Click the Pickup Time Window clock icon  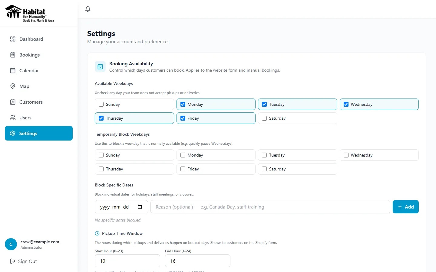pyautogui.click(x=97, y=233)
